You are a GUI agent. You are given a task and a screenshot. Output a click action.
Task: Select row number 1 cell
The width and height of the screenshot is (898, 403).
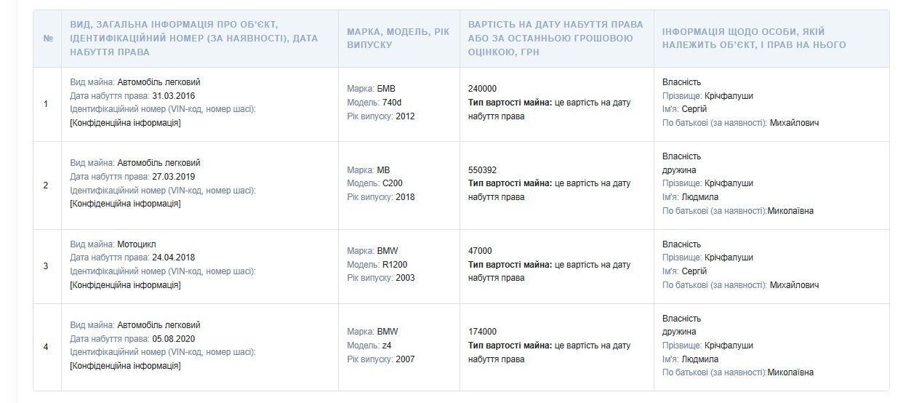tap(47, 104)
